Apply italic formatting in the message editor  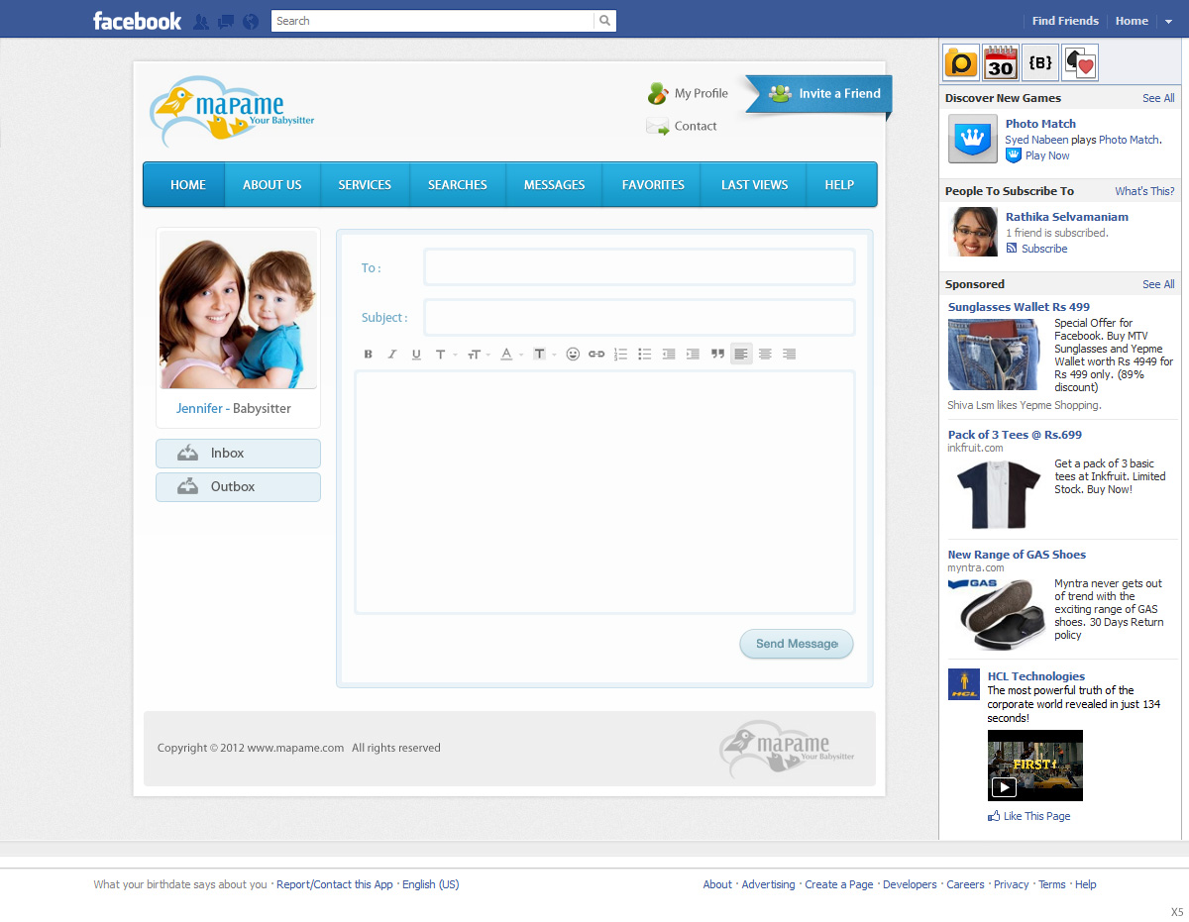392,354
